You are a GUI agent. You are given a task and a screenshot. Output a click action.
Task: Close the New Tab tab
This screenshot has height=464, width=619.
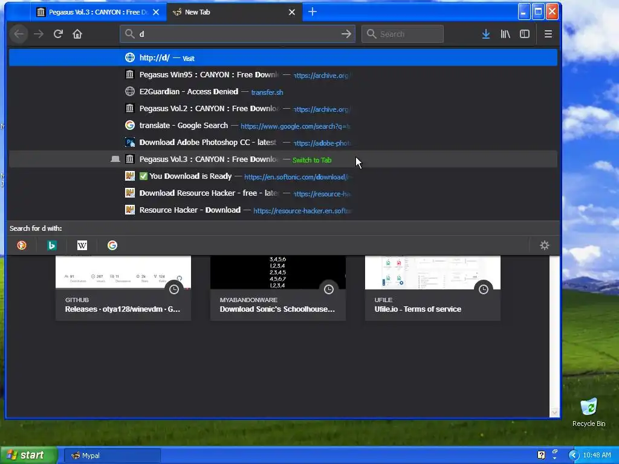click(292, 12)
